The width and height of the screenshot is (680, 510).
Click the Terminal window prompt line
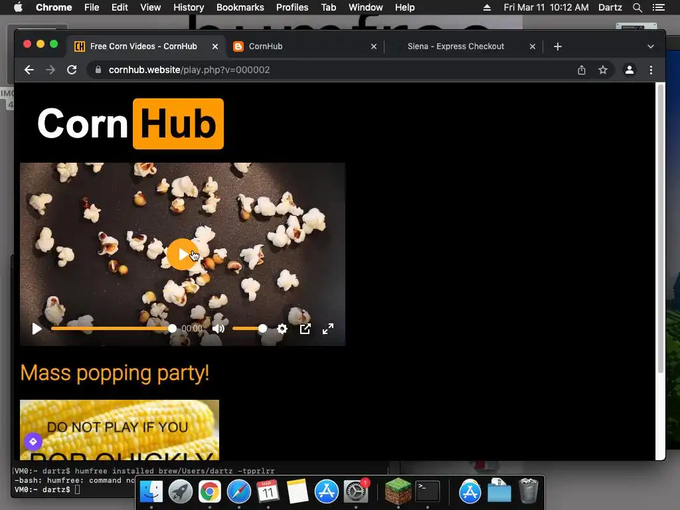[47, 489]
